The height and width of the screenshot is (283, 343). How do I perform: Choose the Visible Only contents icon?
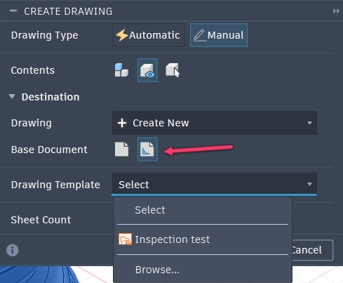tap(147, 70)
